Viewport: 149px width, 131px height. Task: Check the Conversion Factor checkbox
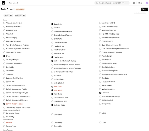coord(4,113)
